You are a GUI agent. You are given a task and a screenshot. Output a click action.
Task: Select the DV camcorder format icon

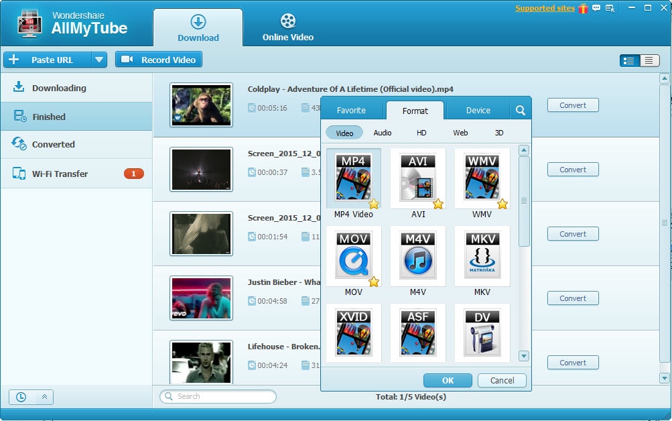point(482,333)
